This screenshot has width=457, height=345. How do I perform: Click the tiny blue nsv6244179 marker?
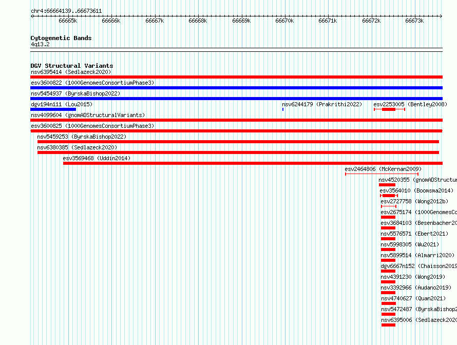coord(283,109)
